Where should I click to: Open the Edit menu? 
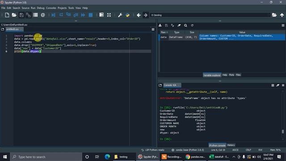(x=9, y=8)
